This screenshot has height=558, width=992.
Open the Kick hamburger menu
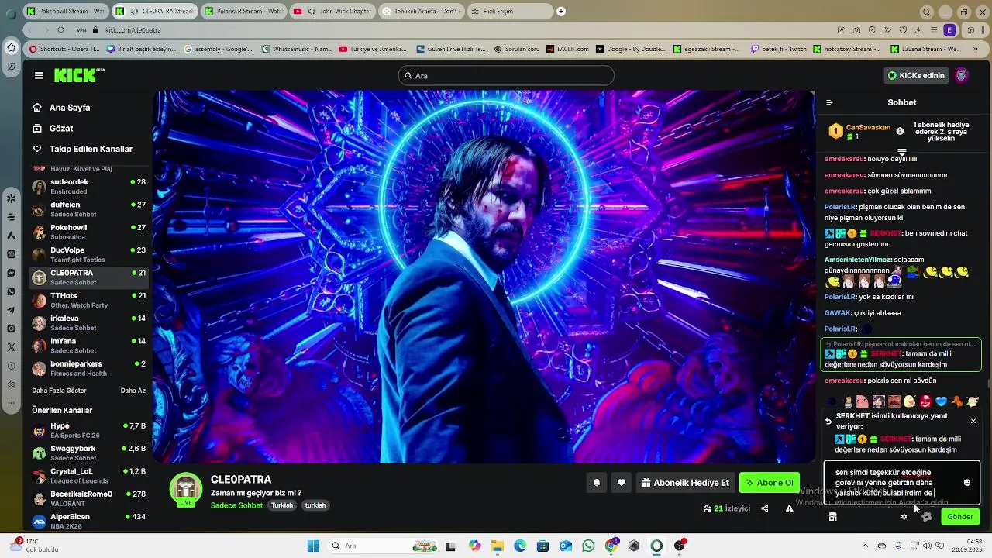point(39,75)
